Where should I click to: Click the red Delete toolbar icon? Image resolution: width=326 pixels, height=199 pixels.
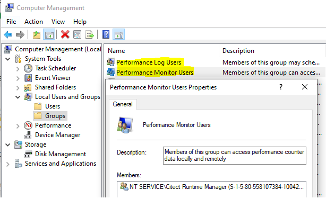(x=65, y=34)
